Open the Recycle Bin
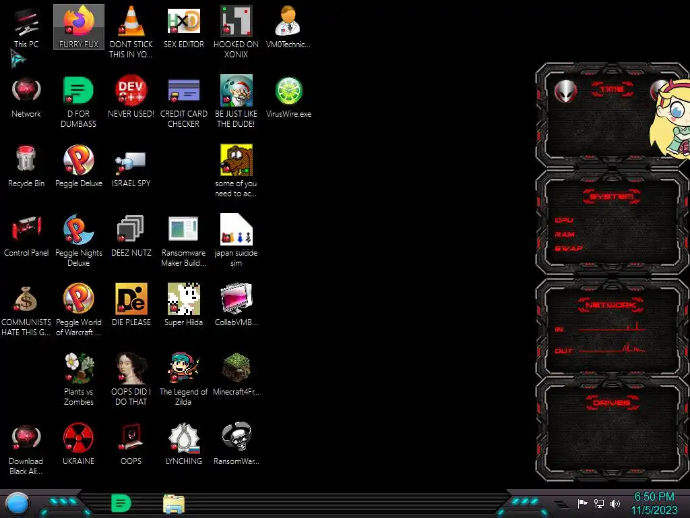 (x=26, y=167)
